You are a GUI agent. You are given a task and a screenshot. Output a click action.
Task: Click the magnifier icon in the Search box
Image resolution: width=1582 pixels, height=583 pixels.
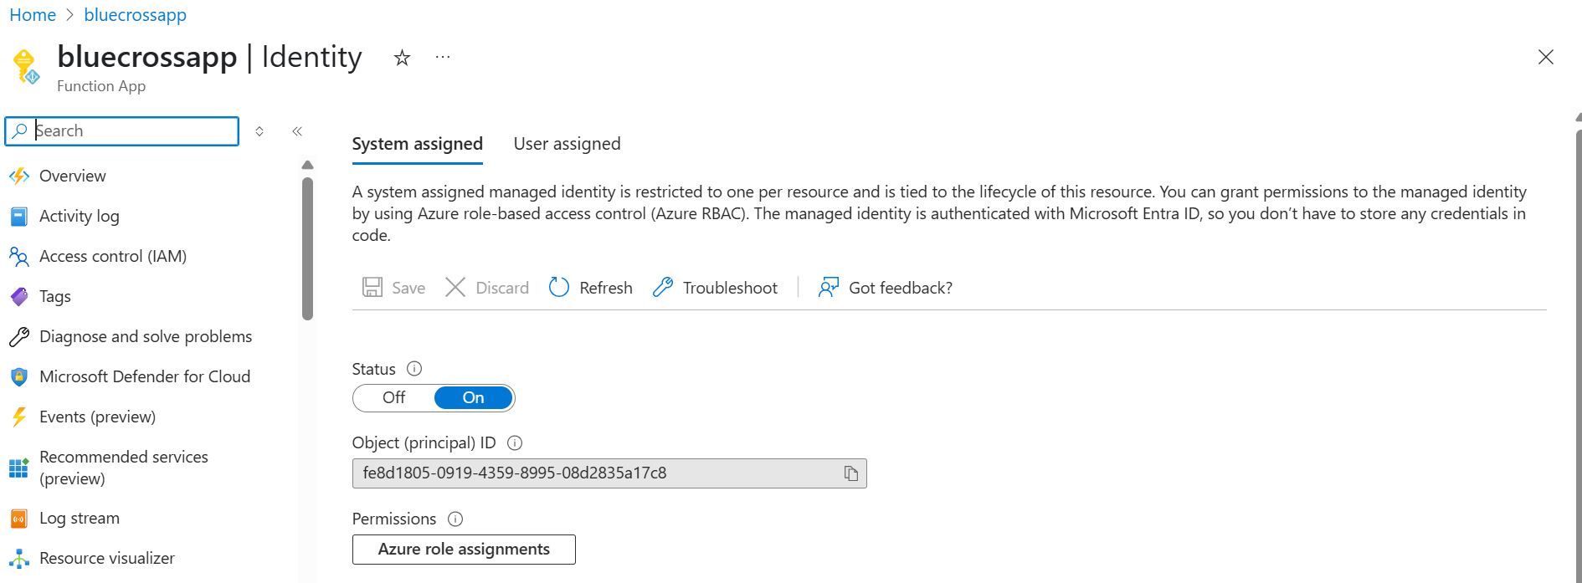[x=20, y=131]
